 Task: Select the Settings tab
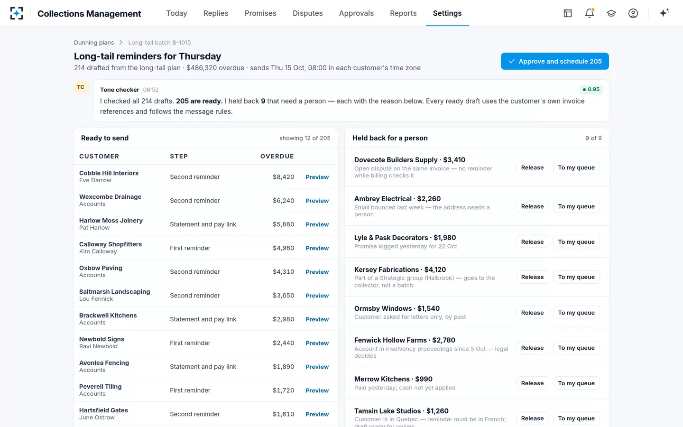pos(447,13)
